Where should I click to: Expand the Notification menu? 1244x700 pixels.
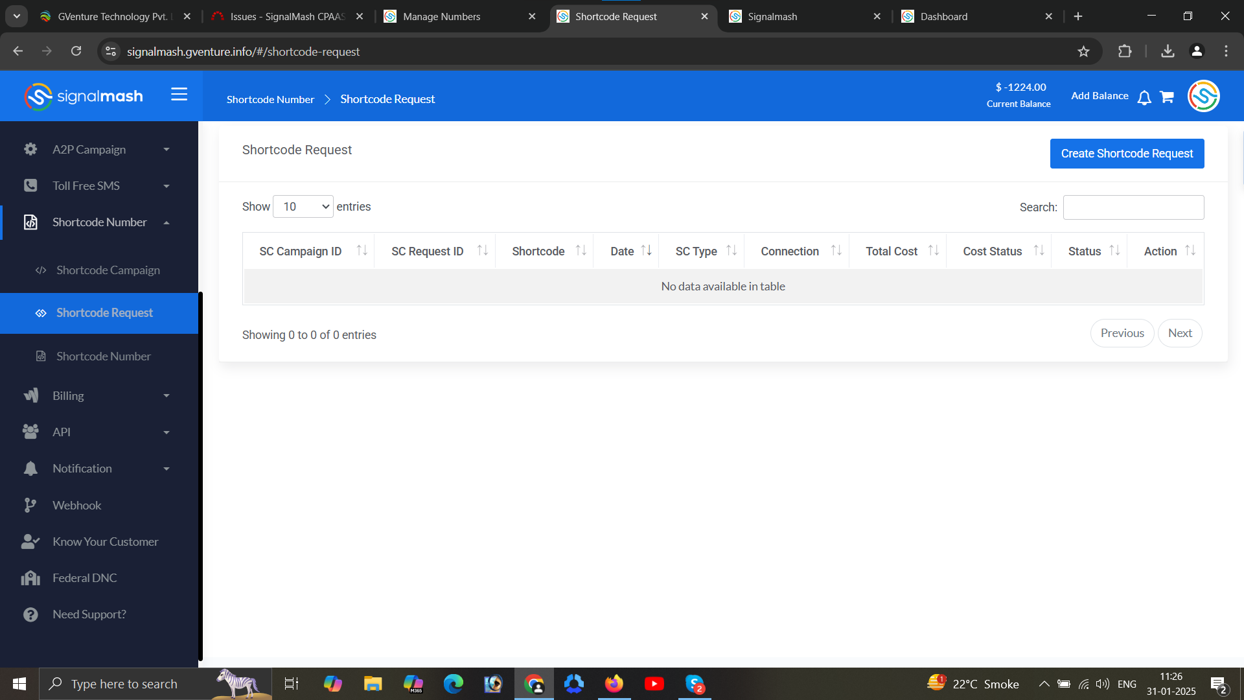coord(167,469)
